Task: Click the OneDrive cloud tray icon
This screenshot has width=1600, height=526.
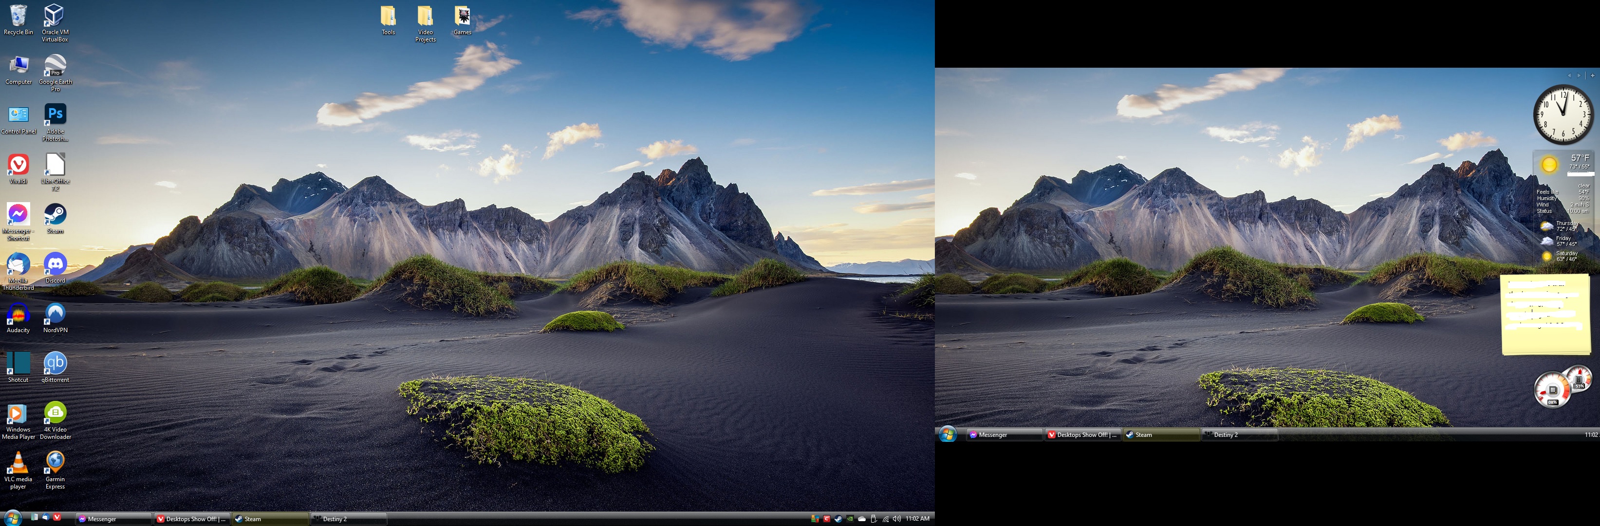Action: click(x=861, y=519)
